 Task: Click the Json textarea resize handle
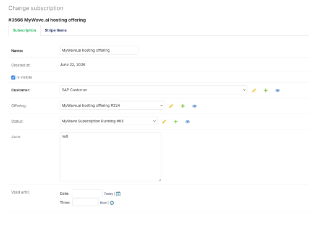pyautogui.click(x=159, y=180)
